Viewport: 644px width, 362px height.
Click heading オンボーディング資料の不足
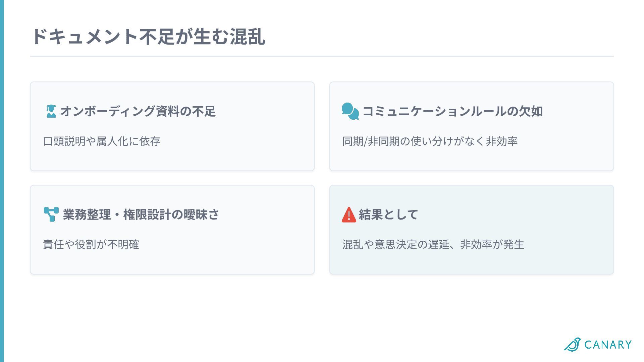coord(138,111)
